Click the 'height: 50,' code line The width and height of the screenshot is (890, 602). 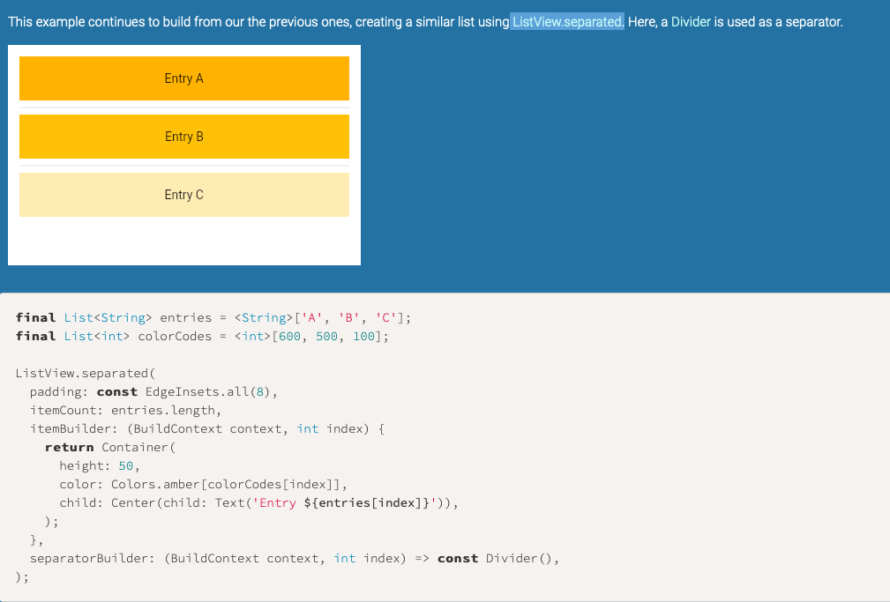point(100,466)
